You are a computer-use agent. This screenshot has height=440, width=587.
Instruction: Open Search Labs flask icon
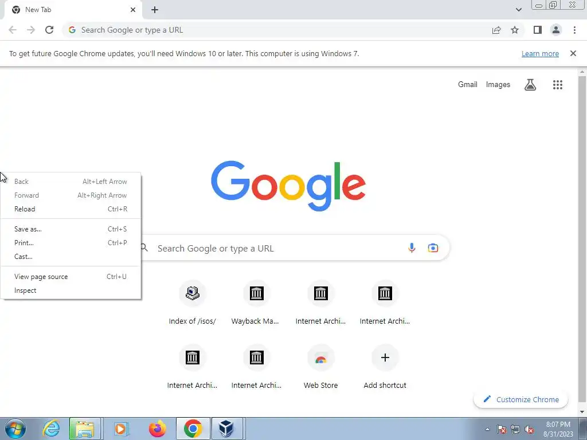click(530, 85)
